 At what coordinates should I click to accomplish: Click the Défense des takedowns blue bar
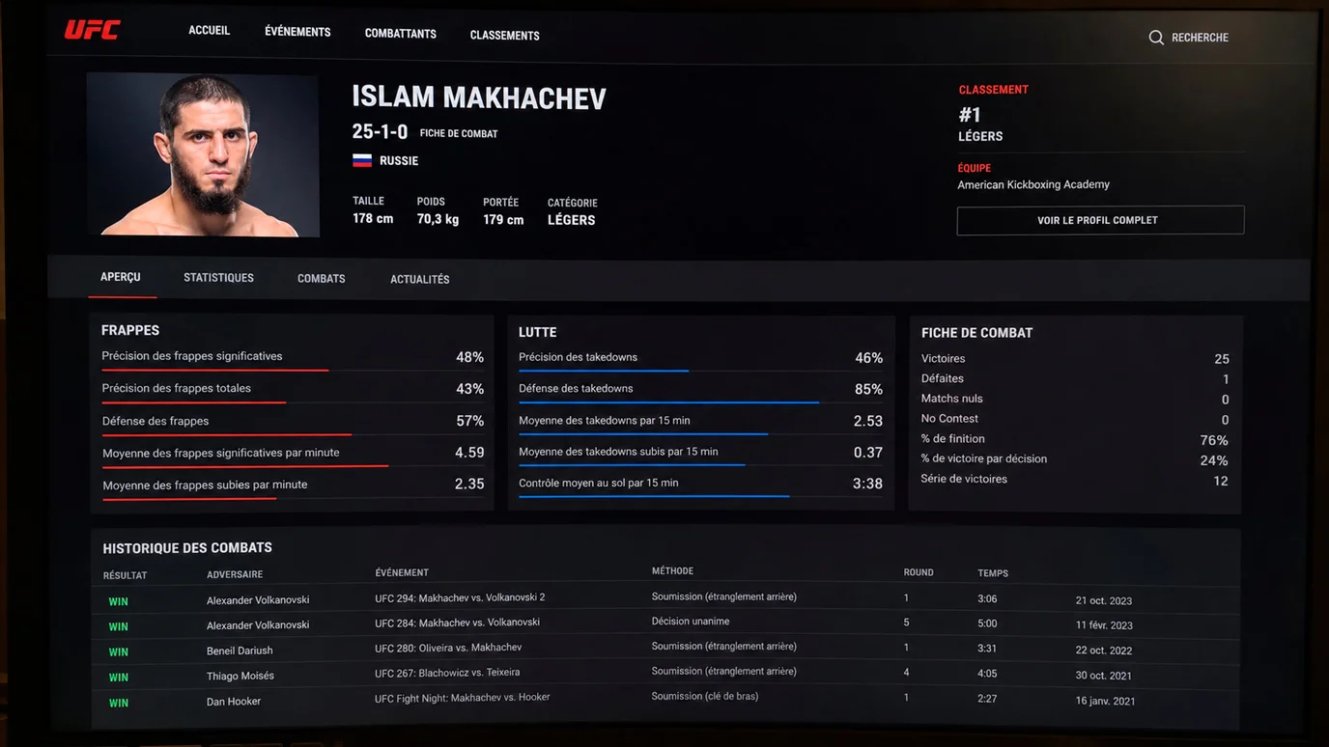point(668,402)
